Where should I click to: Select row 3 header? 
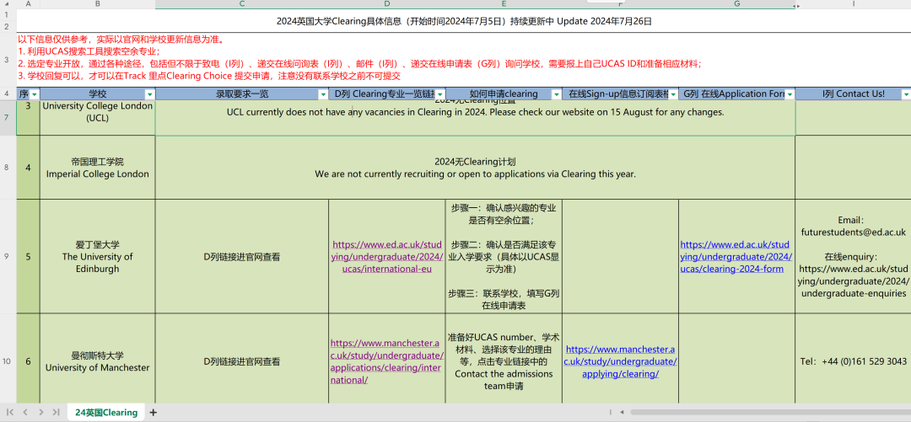coord(8,59)
